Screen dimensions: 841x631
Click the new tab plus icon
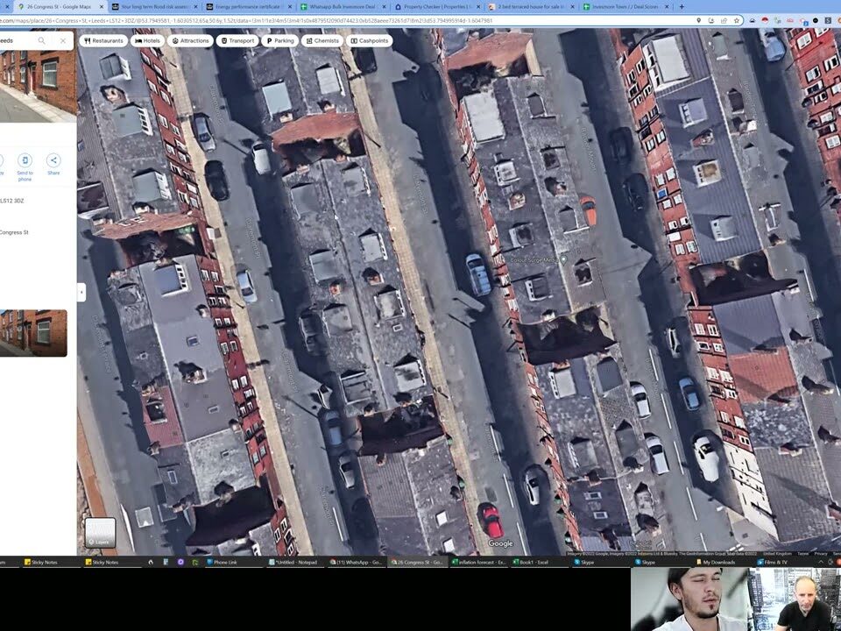[682, 6]
